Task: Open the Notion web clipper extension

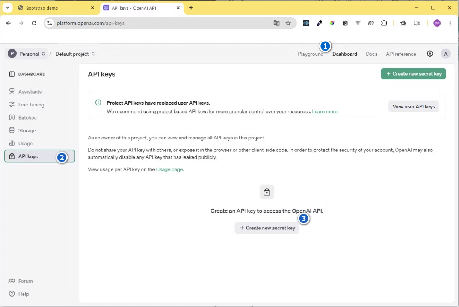Action: coord(345,23)
